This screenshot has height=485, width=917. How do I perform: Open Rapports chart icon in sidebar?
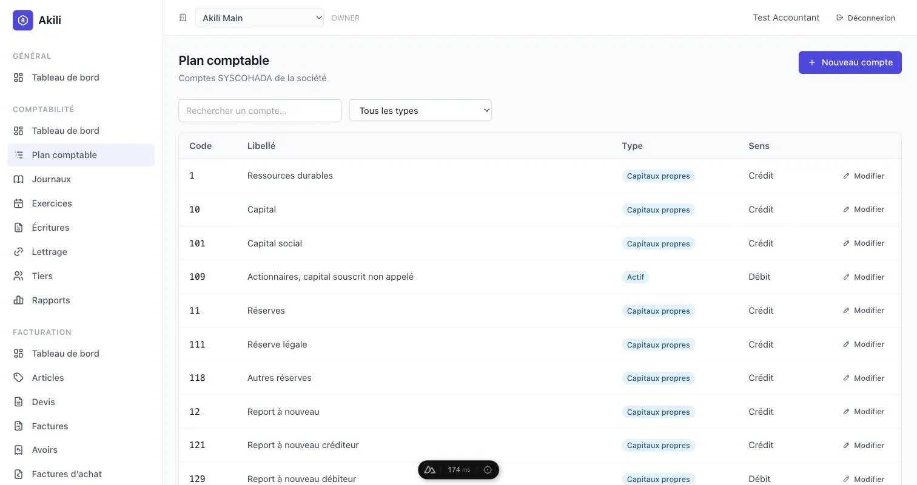pyautogui.click(x=19, y=300)
